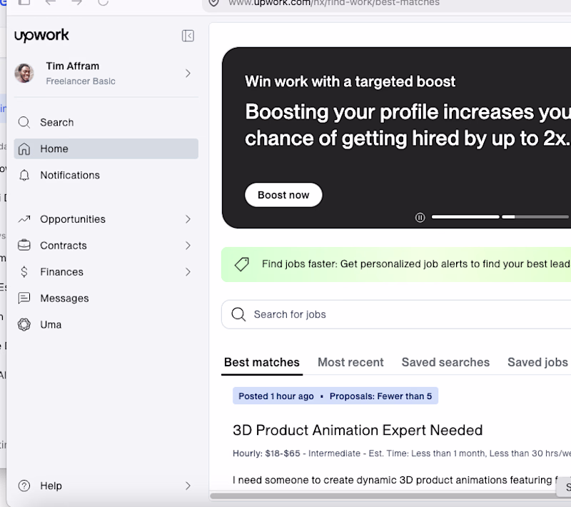
Task: Click the browser back arrow
Action: point(51,3)
